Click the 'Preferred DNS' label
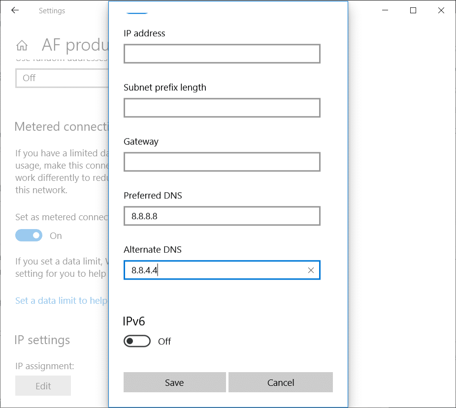Image resolution: width=456 pixels, height=408 pixels. (x=153, y=196)
